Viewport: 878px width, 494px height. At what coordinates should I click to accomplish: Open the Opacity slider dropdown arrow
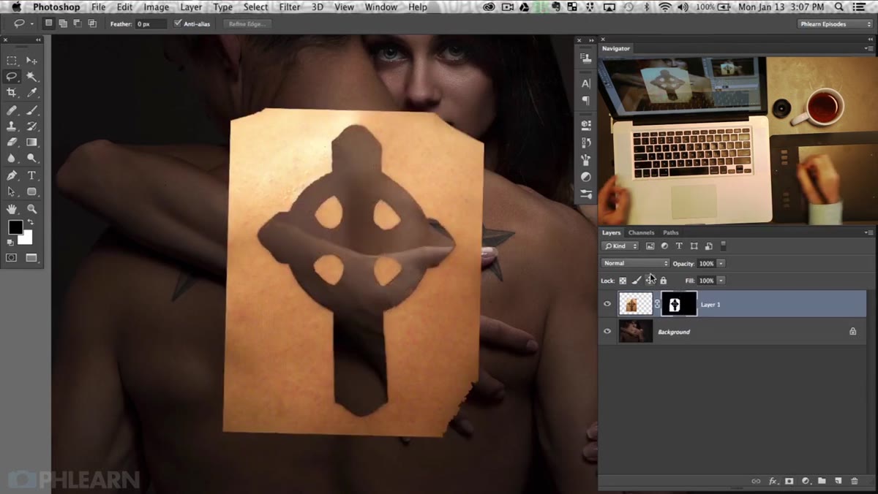coord(721,263)
